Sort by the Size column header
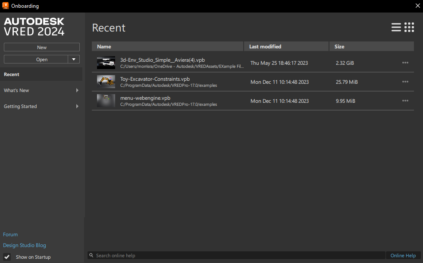Image resolution: width=423 pixels, height=263 pixels. pyautogui.click(x=372, y=47)
